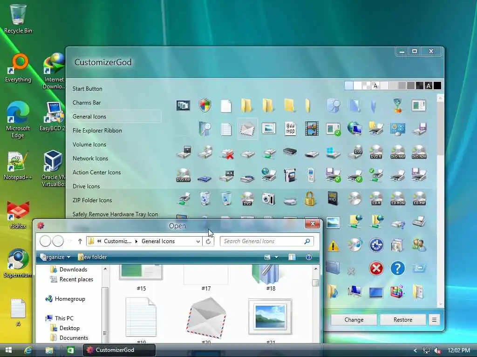Select the golden padlock icon
Viewport: 477px width, 357px height.
pyautogui.click(x=310, y=198)
